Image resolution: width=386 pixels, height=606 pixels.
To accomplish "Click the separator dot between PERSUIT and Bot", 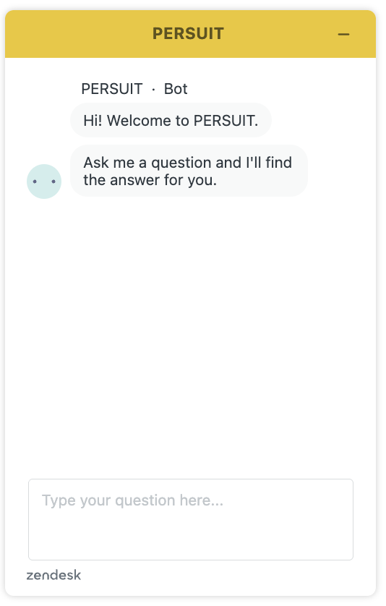I will click(153, 90).
